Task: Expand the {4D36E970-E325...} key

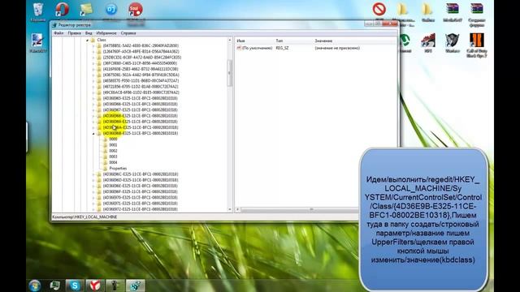Action: [x=93, y=198]
